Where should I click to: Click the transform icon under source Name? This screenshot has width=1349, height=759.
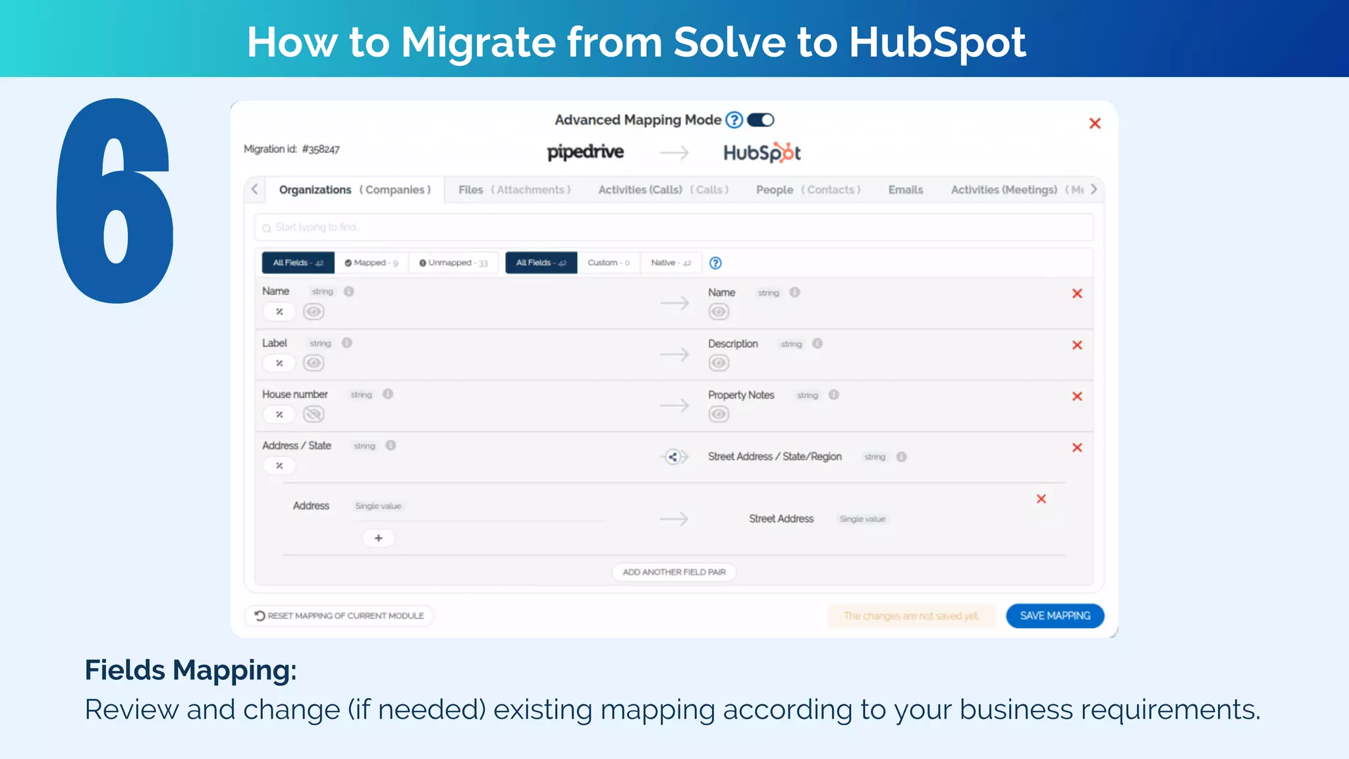point(279,312)
